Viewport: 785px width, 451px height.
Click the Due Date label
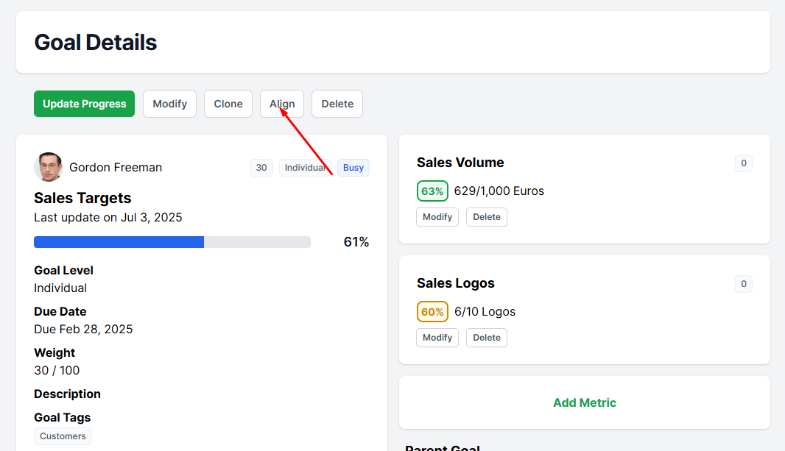click(60, 311)
